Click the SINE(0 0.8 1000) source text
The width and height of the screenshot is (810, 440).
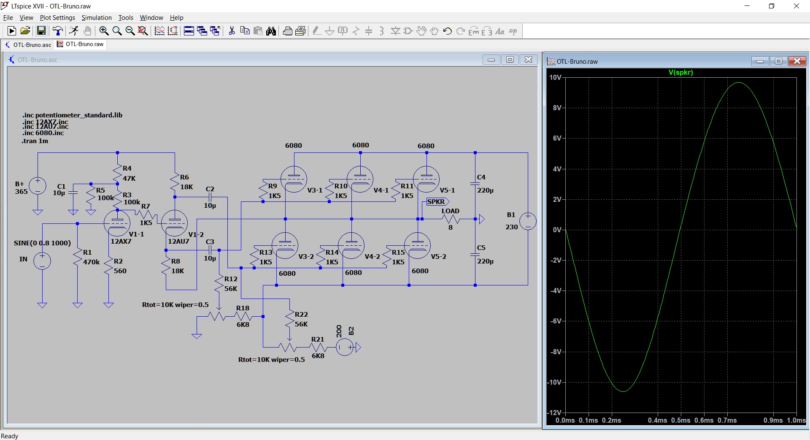pyautogui.click(x=42, y=243)
